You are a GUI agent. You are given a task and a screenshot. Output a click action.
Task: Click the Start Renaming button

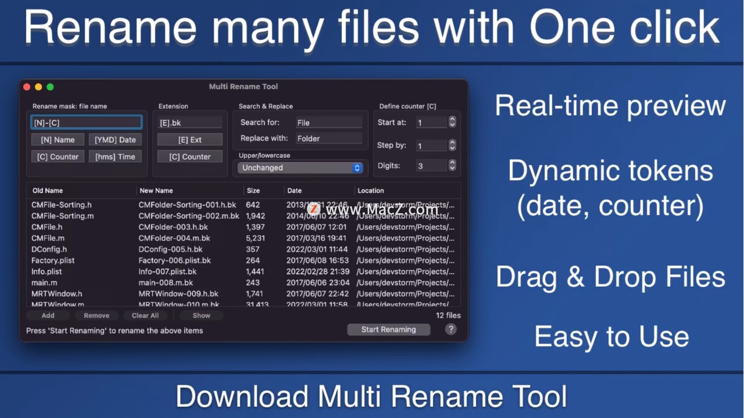pos(389,329)
